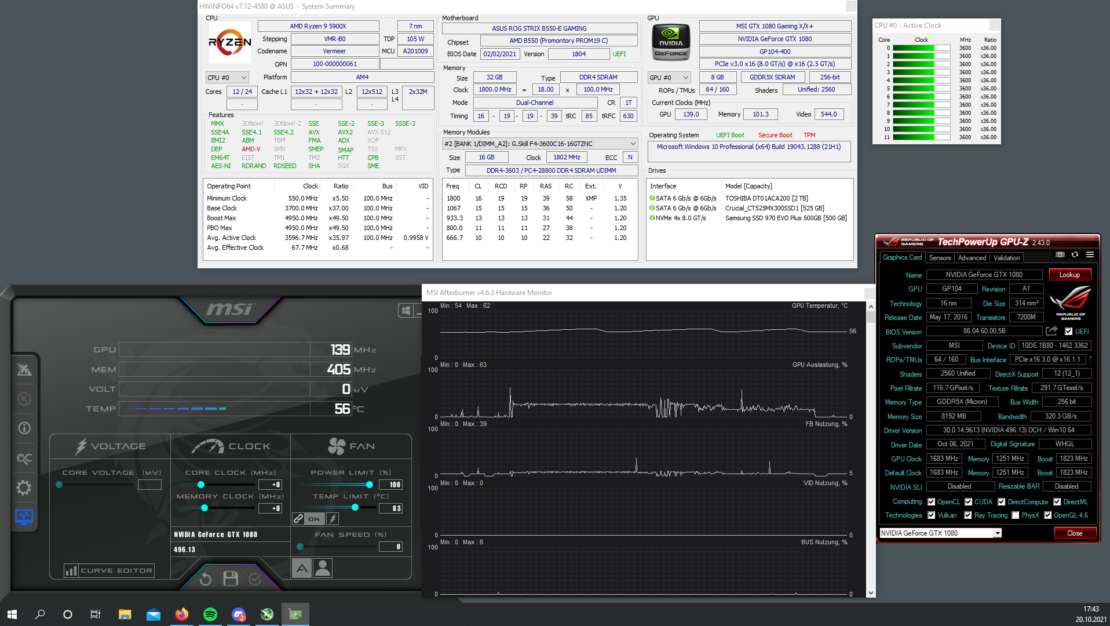1110x626 pixels.
Task: Open Firefox from the taskbar
Action: (182, 614)
